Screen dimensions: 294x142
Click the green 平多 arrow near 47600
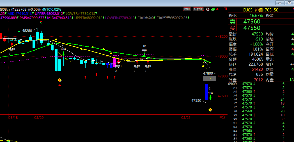pos(210,98)
